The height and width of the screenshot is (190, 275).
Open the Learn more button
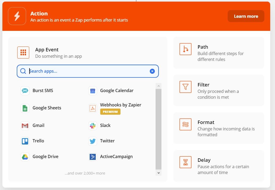pos(246,16)
